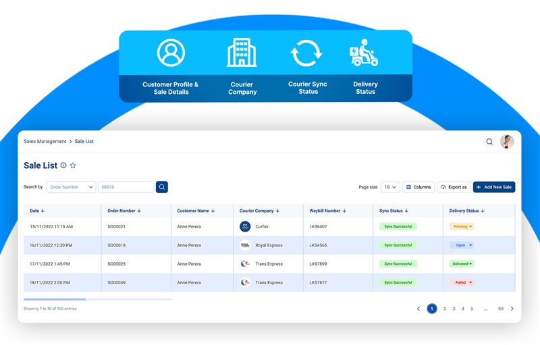Click the Add New Sale button
The height and width of the screenshot is (345, 540).
tap(494, 187)
